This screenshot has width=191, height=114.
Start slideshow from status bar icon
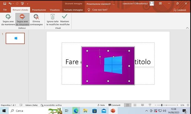point(150,105)
